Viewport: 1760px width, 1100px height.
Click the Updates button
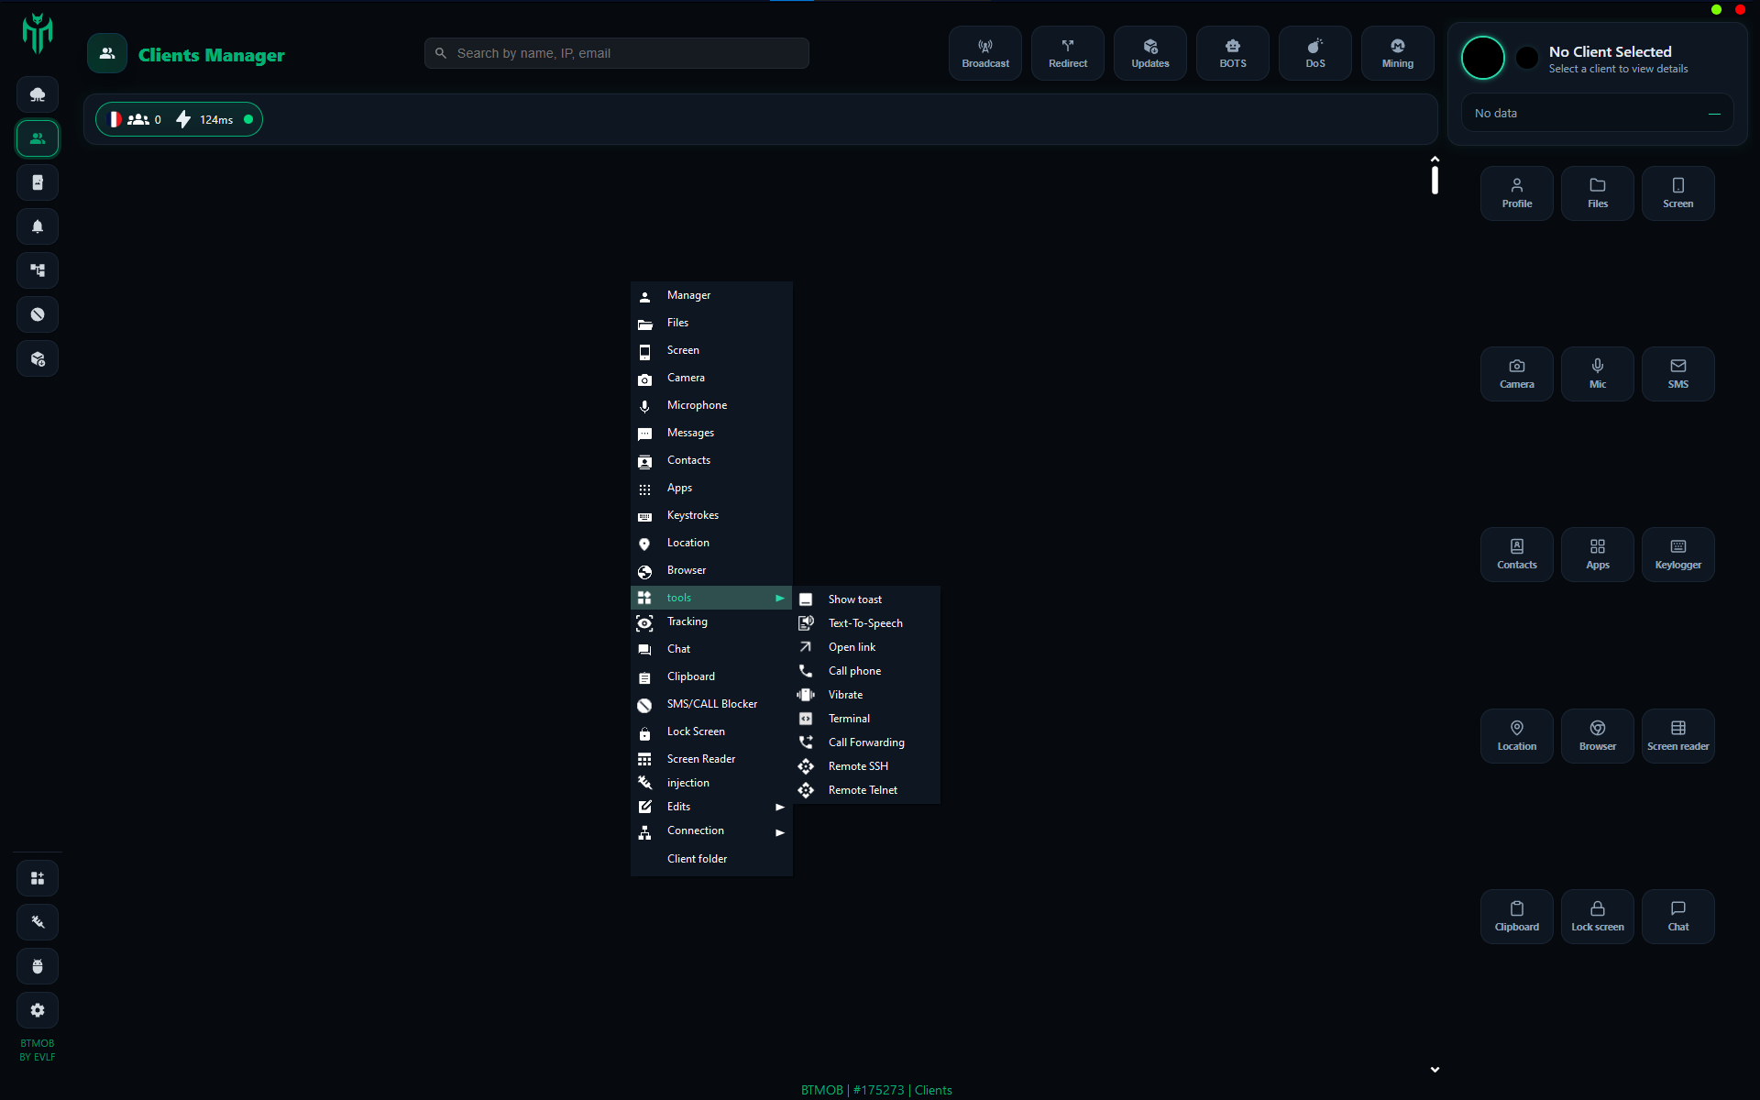click(x=1149, y=53)
